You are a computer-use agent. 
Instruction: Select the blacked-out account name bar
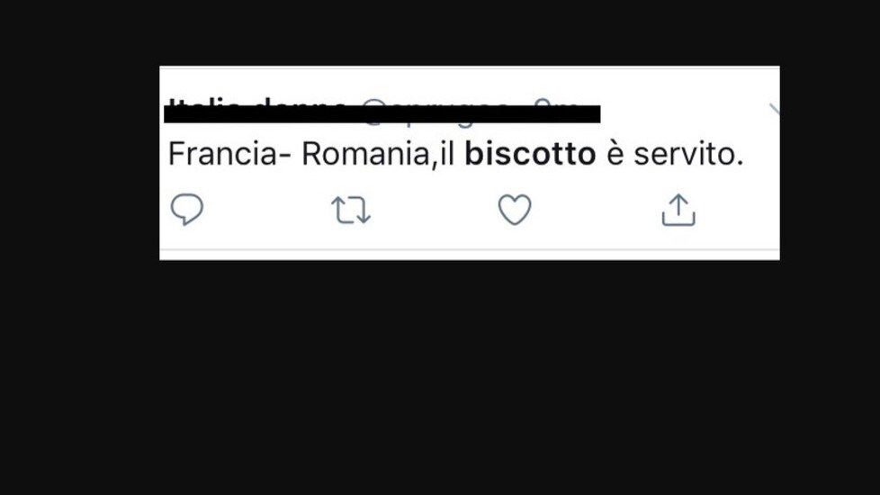click(382, 114)
